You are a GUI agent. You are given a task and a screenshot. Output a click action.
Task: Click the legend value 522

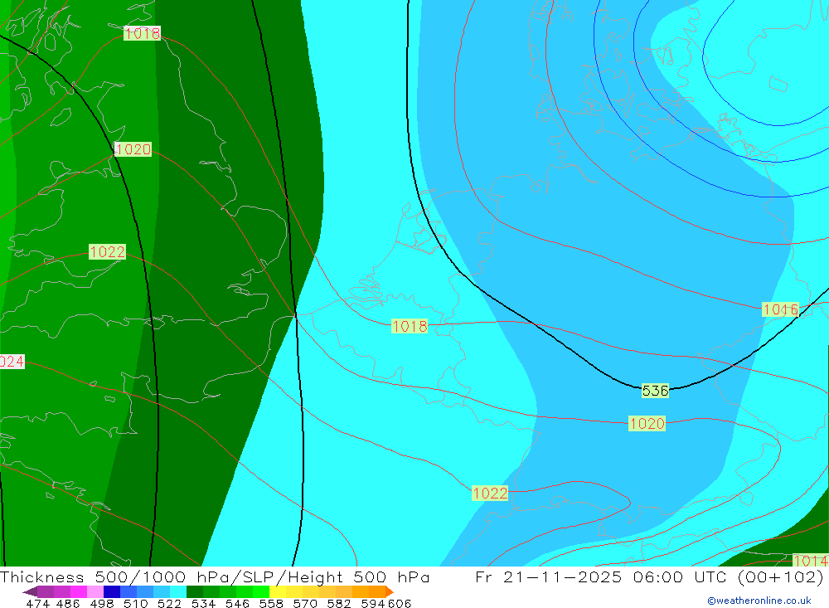169,603
